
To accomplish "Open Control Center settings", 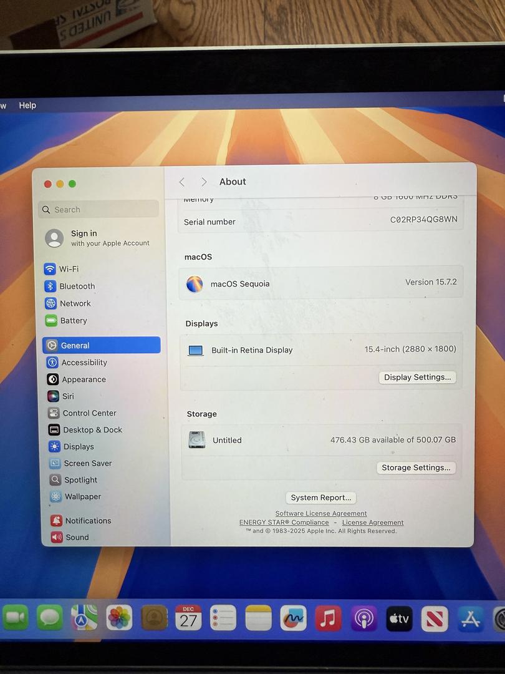I will click(89, 413).
